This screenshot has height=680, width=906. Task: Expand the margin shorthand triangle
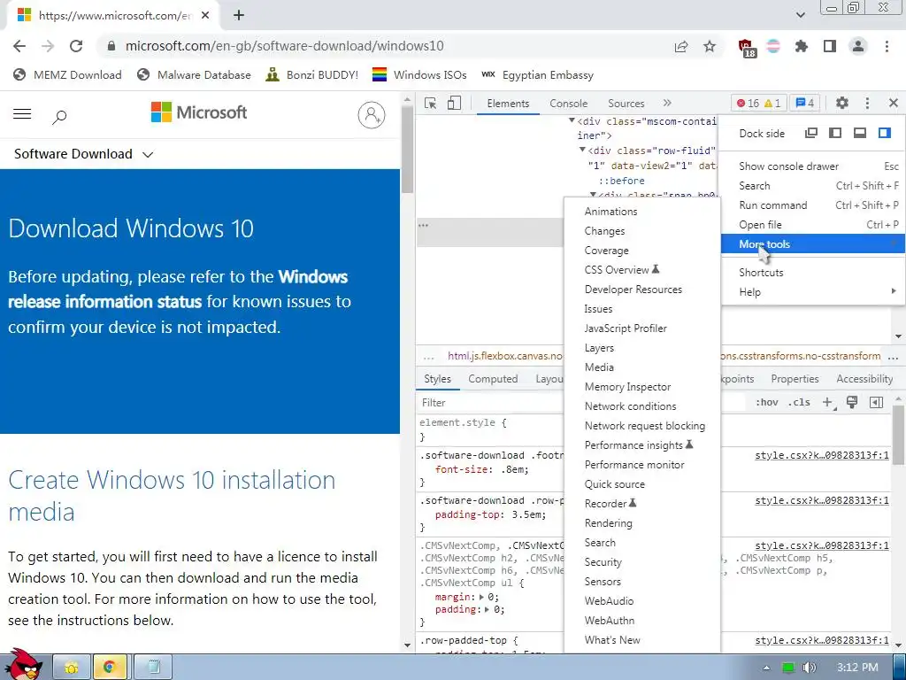click(482, 597)
